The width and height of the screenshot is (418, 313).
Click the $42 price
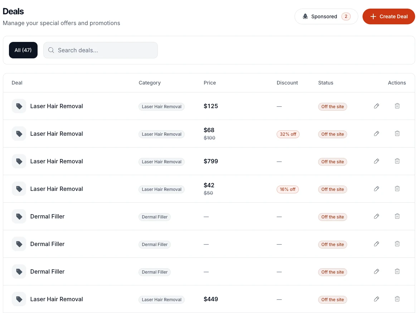(x=209, y=185)
